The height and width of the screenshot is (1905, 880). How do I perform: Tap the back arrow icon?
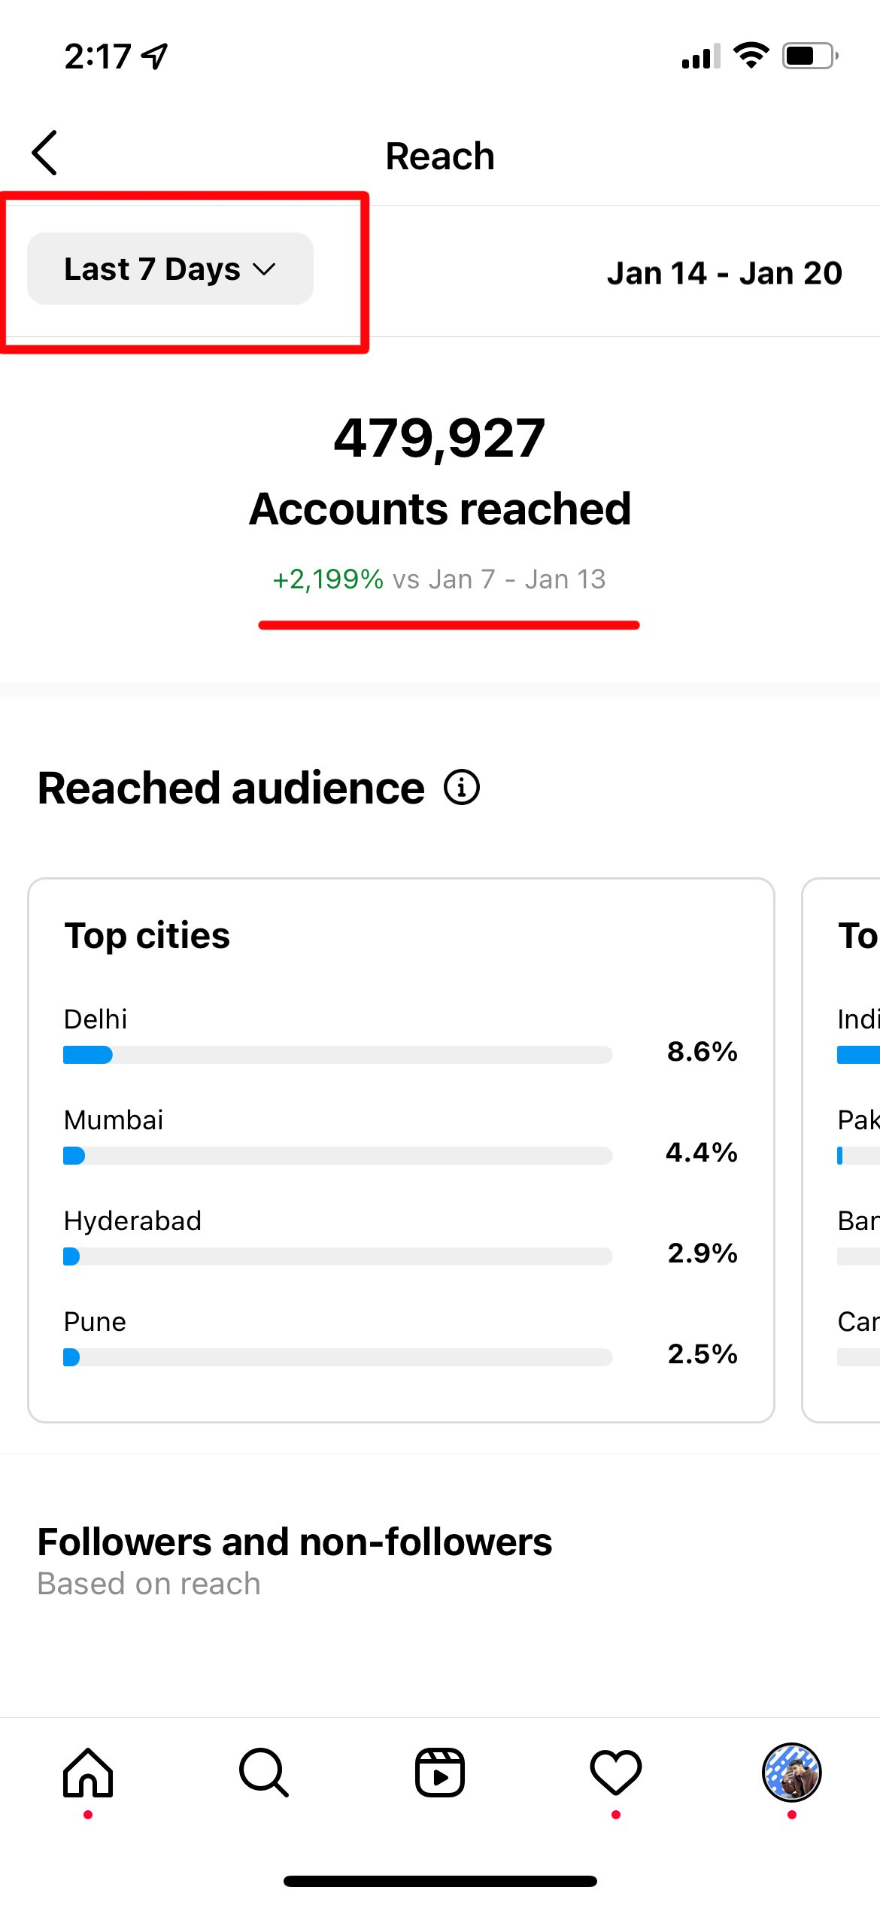[x=45, y=153]
